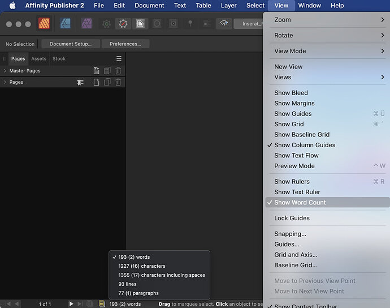Viewport: 390px width, 308px height.
Task: Open Preferences from the context toolbar
Action: click(125, 44)
